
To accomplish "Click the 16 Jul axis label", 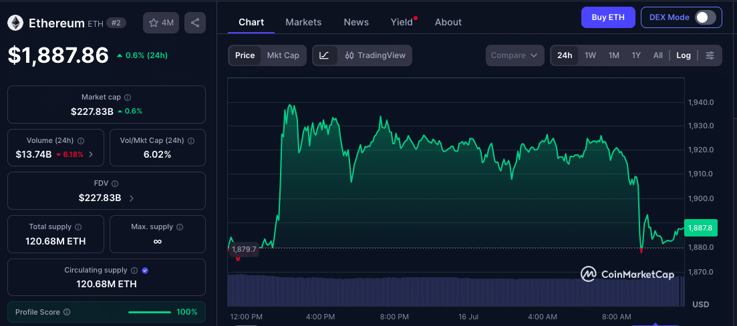I will 468,317.
